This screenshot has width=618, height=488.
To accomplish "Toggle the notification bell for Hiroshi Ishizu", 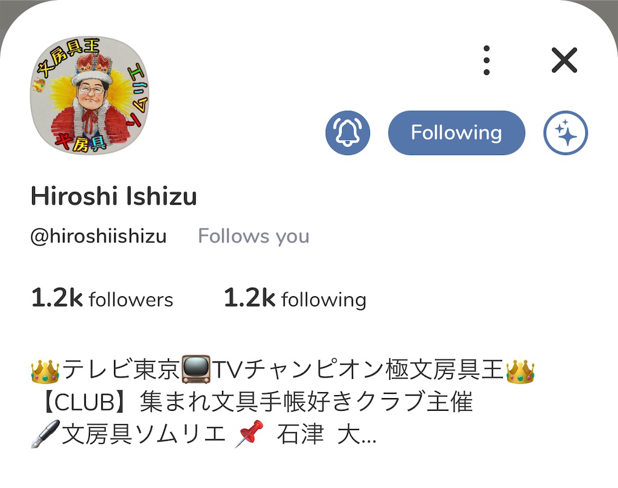I will pyautogui.click(x=348, y=133).
